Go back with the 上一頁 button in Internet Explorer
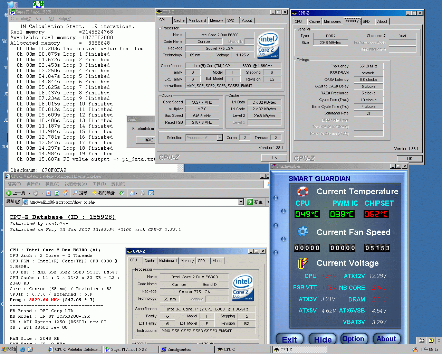The width and height of the screenshot is (442, 354). click(x=16, y=193)
